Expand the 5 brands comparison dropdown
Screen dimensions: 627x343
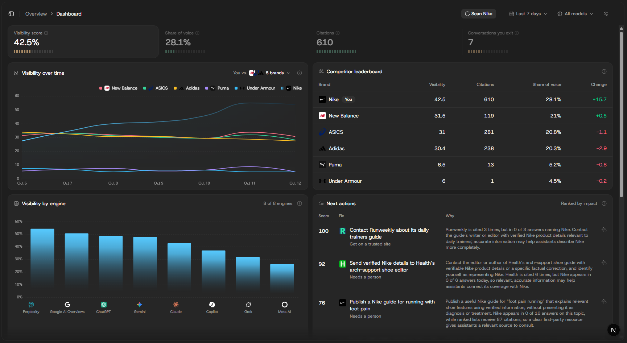coord(270,73)
